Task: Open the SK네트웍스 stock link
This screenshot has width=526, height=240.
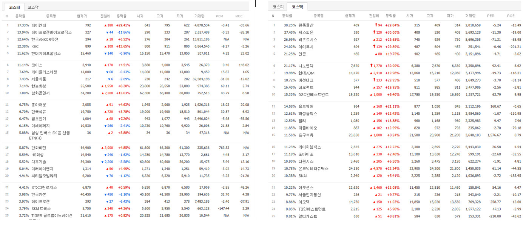Action: 40,208
